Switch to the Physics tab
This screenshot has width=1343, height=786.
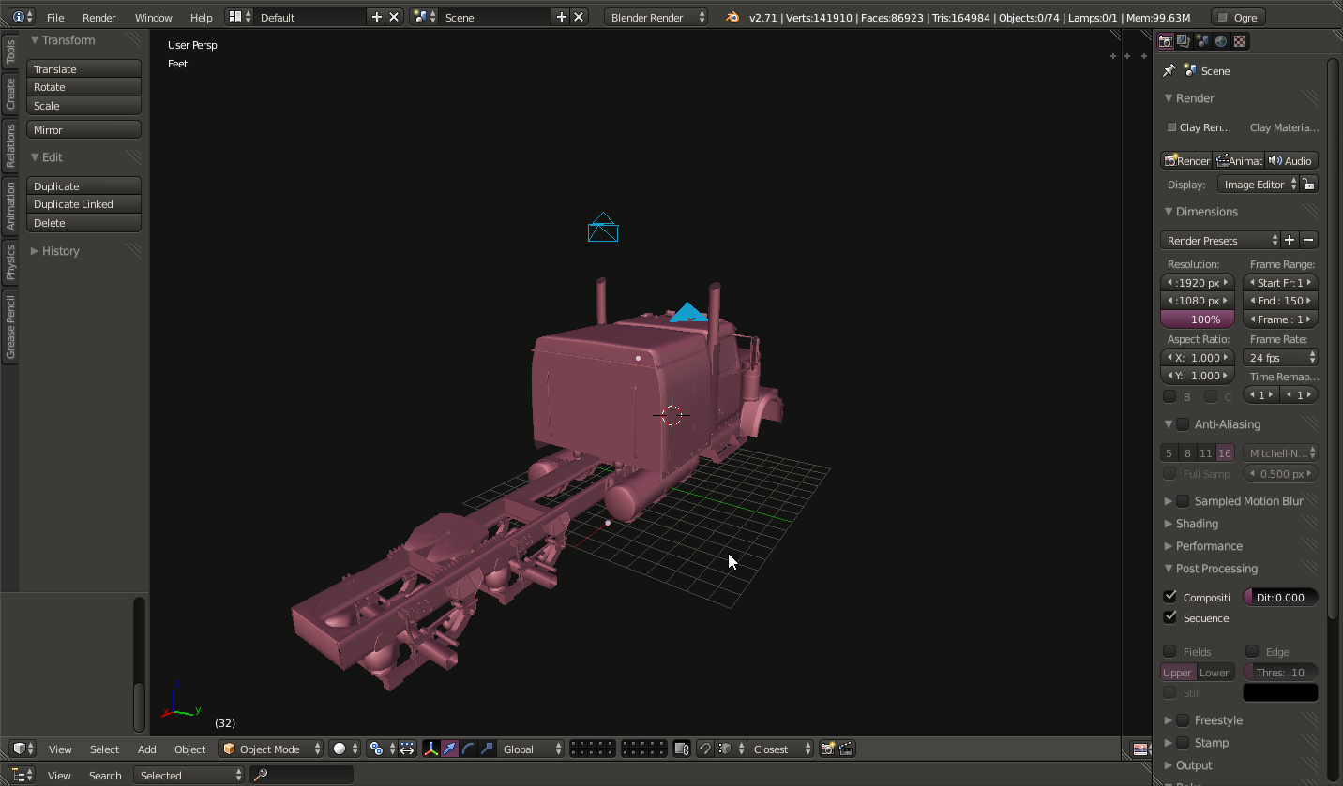(x=10, y=261)
